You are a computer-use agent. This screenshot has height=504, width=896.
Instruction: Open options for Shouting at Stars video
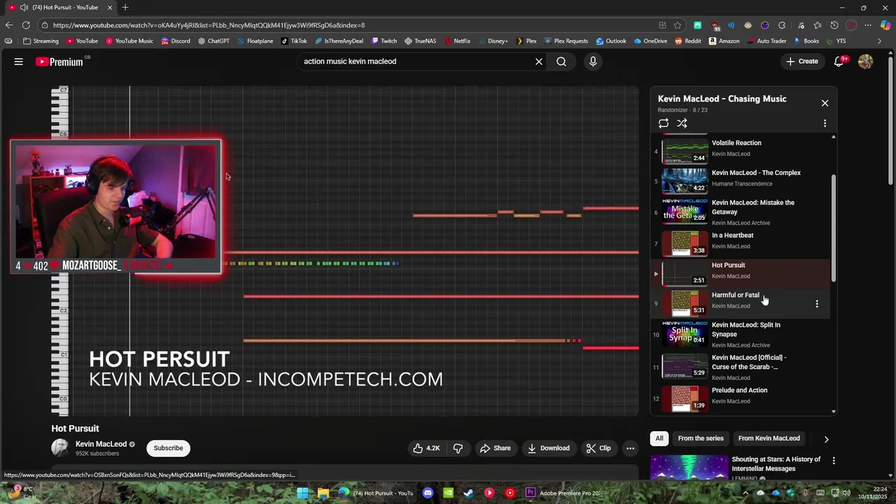click(834, 461)
